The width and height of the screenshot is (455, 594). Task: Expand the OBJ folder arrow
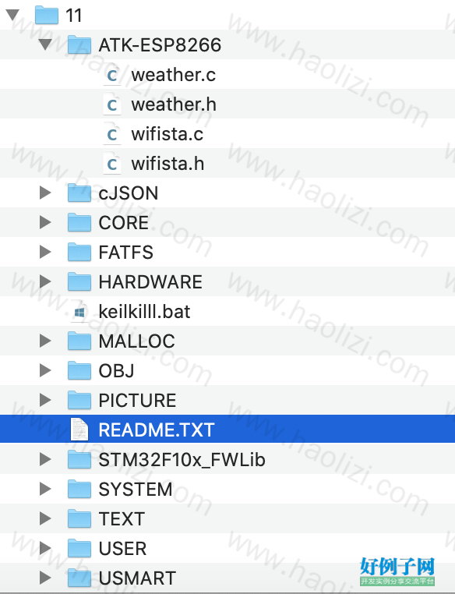point(45,370)
